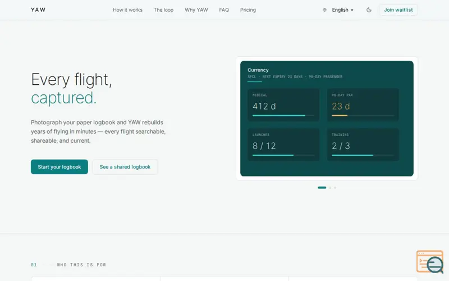The width and height of the screenshot is (449, 281).
Task: Open the Why YAW section link
Action: point(196,10)
